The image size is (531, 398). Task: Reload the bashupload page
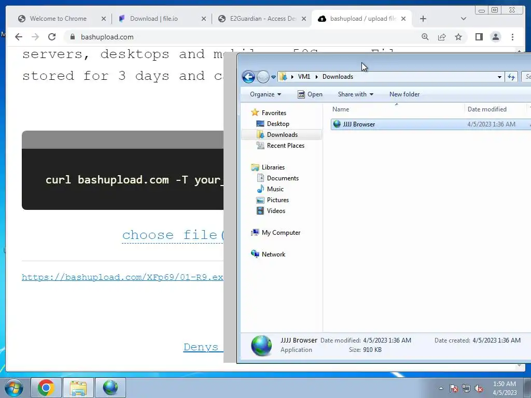[x=52, y=37]
